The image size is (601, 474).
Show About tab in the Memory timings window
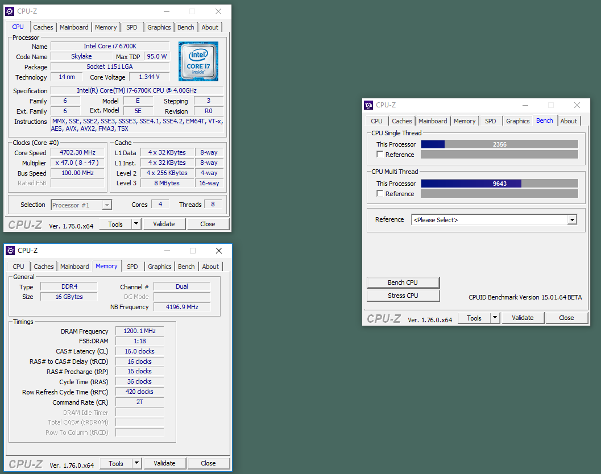pos(211,267)
